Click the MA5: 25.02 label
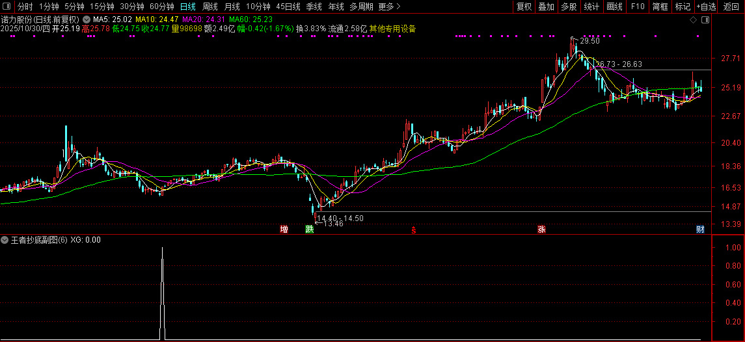The width and height of the screenshot is (745, 342). point(112,20)
